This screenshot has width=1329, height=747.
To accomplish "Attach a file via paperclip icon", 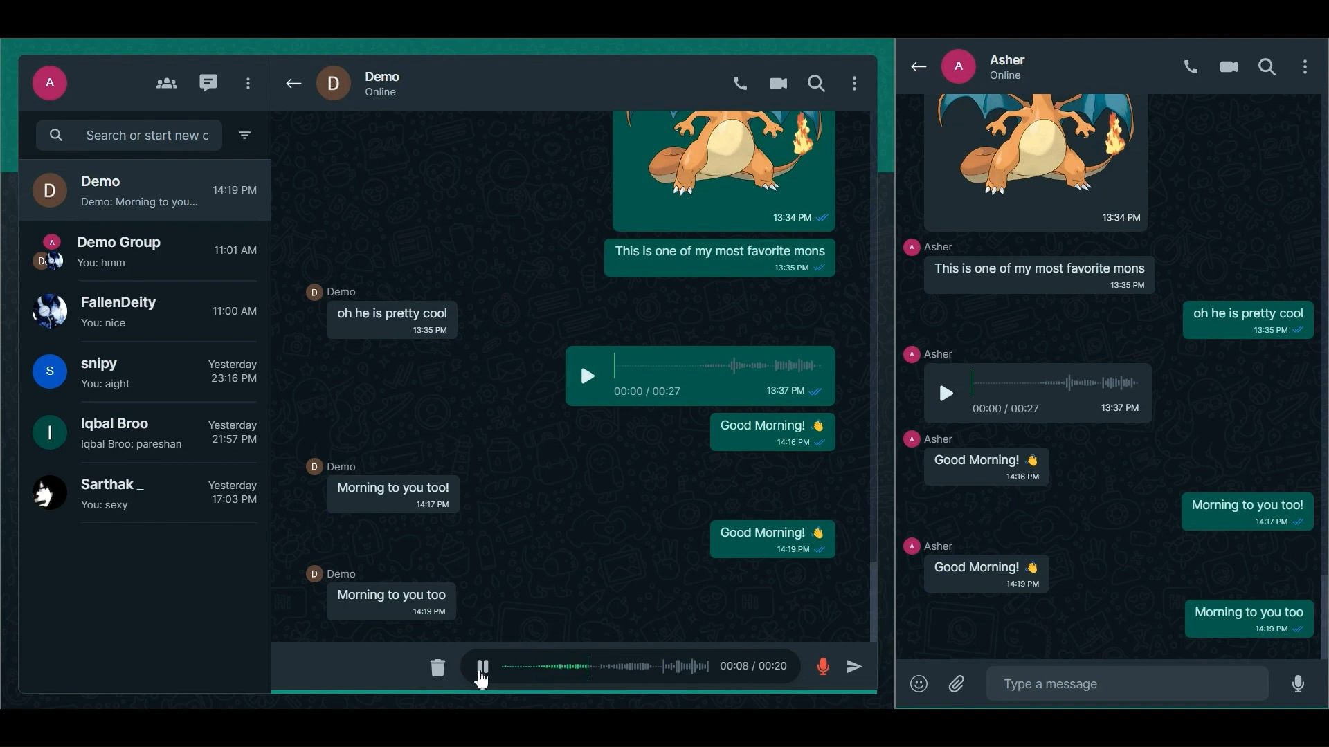I will [x=957, y=684].
